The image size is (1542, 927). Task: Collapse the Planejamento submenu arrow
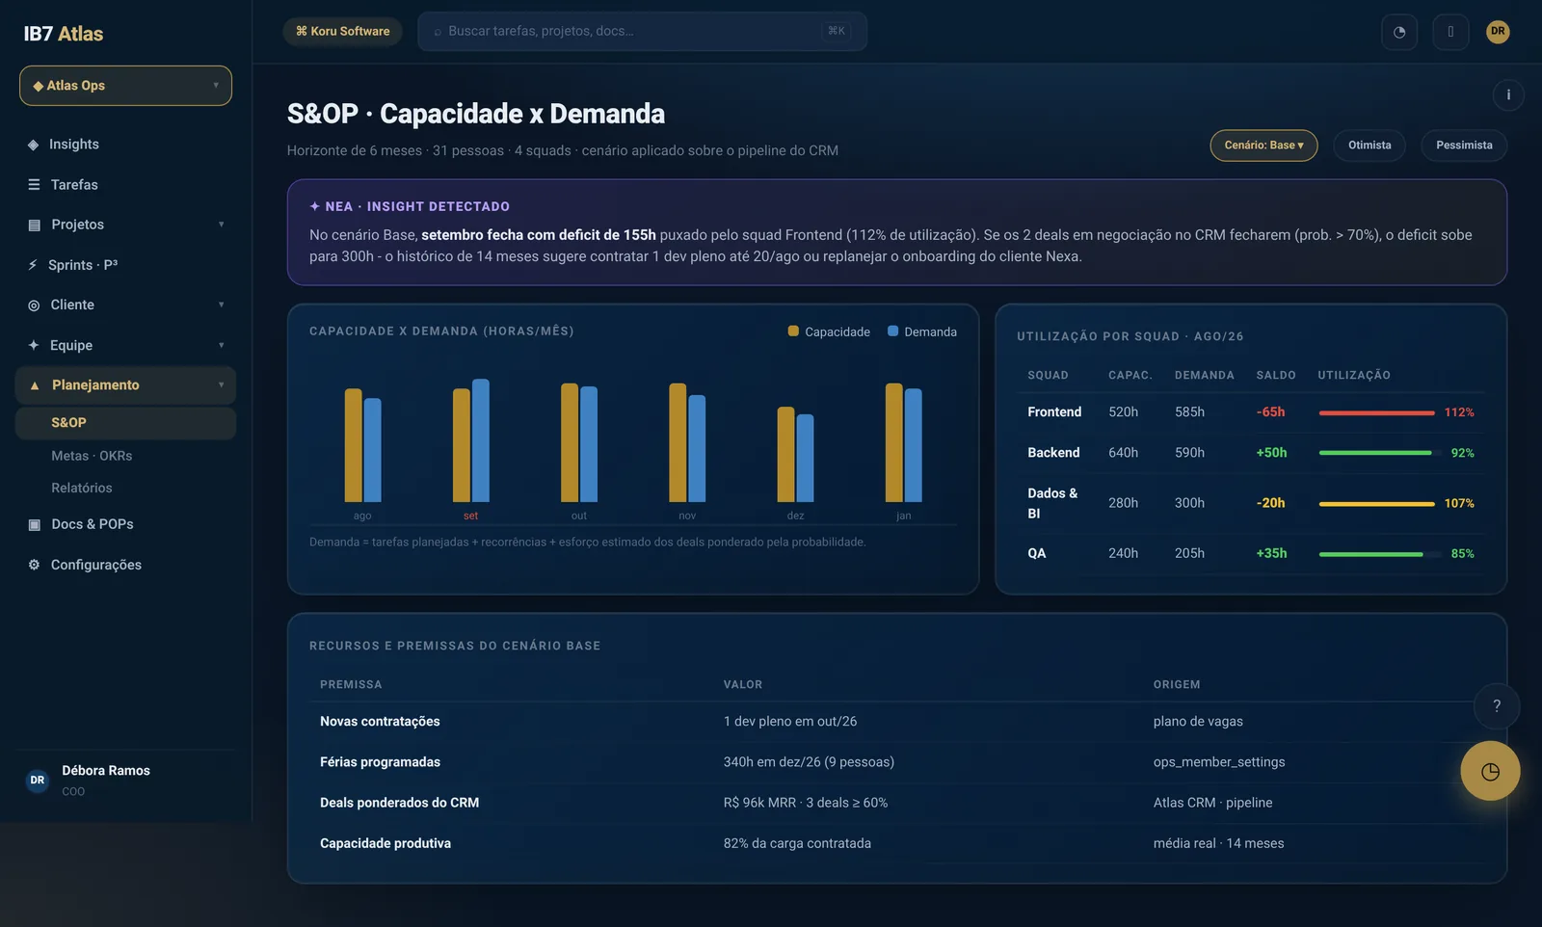[221, 385]
